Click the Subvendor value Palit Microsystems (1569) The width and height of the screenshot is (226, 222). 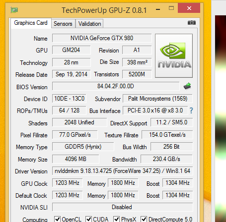[157, 99]
